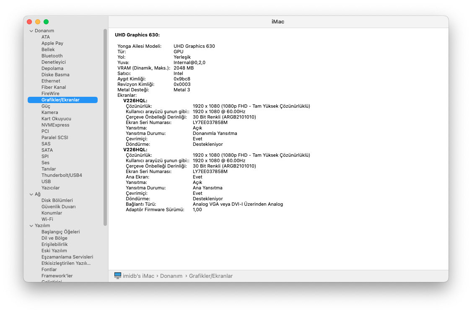The width and height of the screenshot is (472, 313).
Task: Select Bluetooth in the sidebar
Action: [52, 56]
